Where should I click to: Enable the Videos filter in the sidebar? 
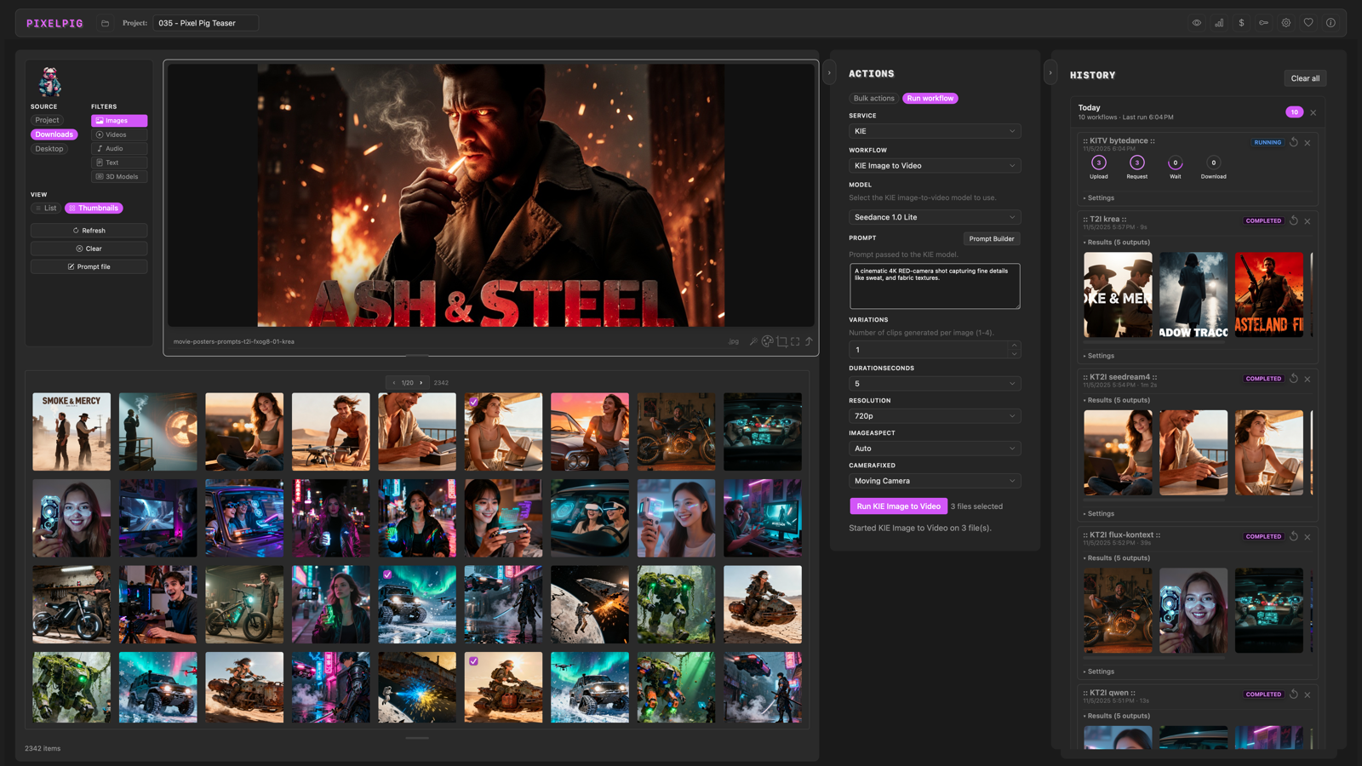[118, 134]
